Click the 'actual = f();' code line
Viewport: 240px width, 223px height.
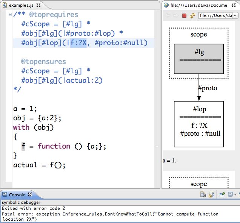[39, 165]
